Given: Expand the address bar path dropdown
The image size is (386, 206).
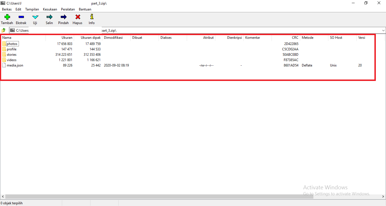Looking at the screenshot, I should pyautogui.click(x=383, y=30).
